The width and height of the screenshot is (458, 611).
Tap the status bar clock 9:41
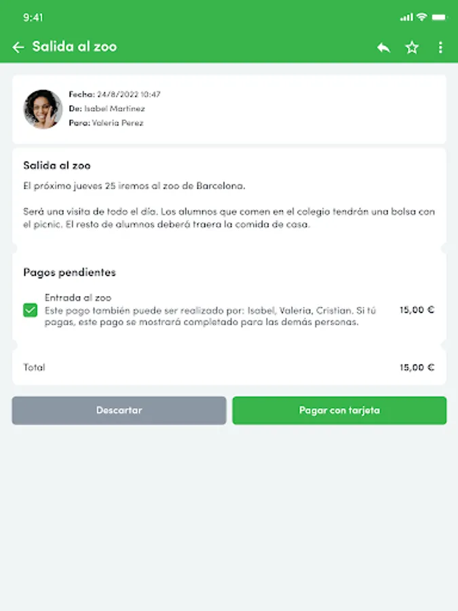[x=33, y=17]
